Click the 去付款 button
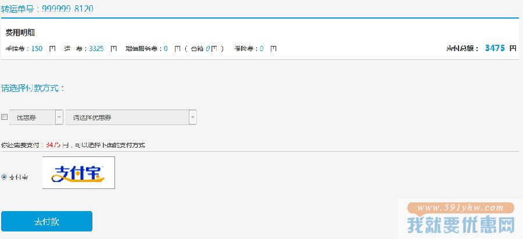 coord(46,222)
